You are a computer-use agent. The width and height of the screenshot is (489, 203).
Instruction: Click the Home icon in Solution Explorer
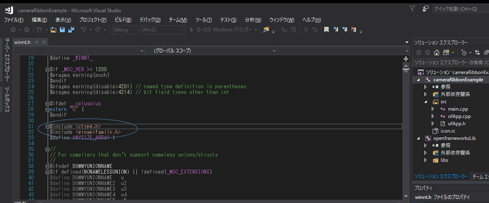[x=436, y=52]
